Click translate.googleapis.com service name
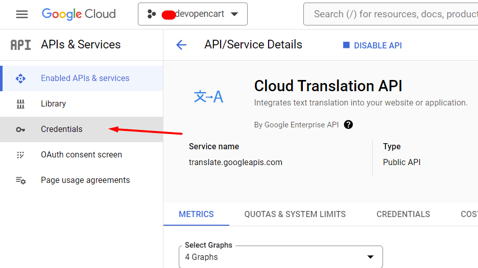 coord(235,163)
